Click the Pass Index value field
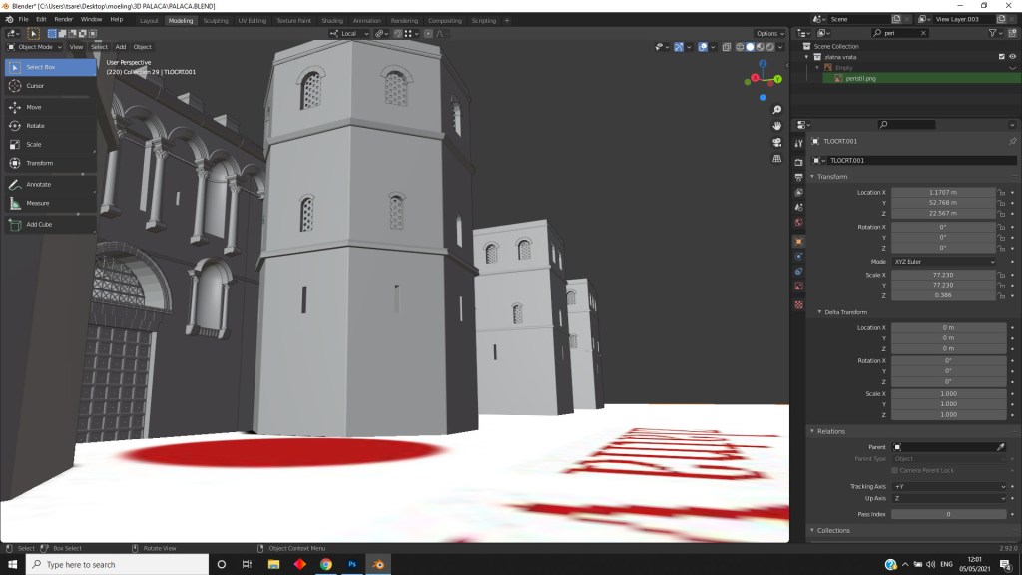Image resolution: width=1022 pixels, height=575 pixels. [948, 514]
